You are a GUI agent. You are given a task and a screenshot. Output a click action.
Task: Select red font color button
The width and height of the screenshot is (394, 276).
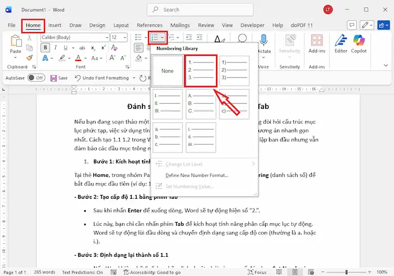(78, 58)
